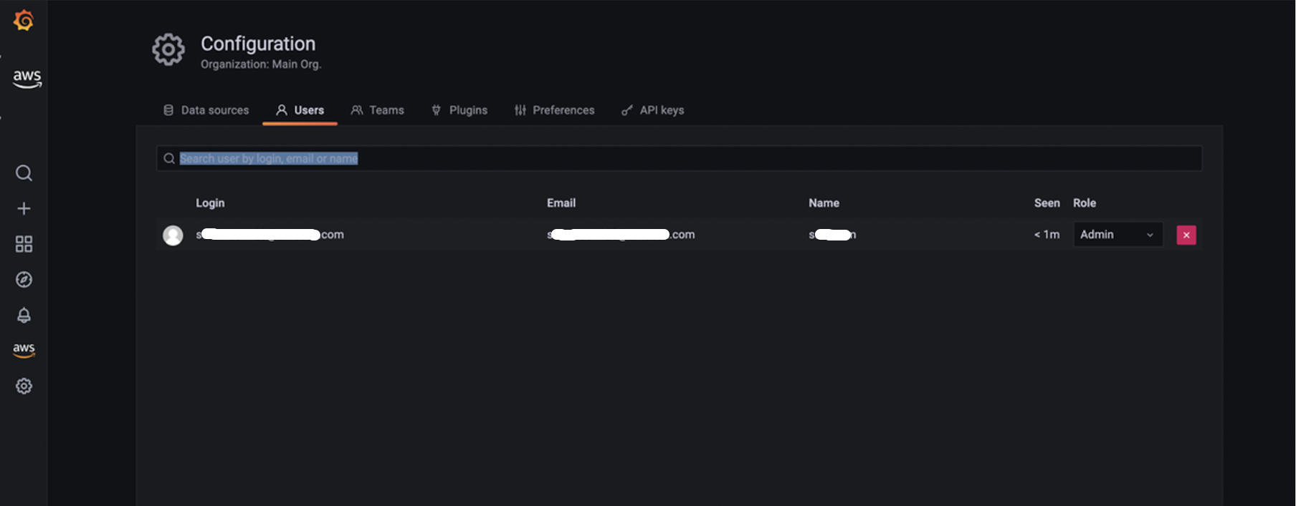Click the user avatar in the row
Image resolution: width=1296 pixels, height=506 pixels.
173,235
